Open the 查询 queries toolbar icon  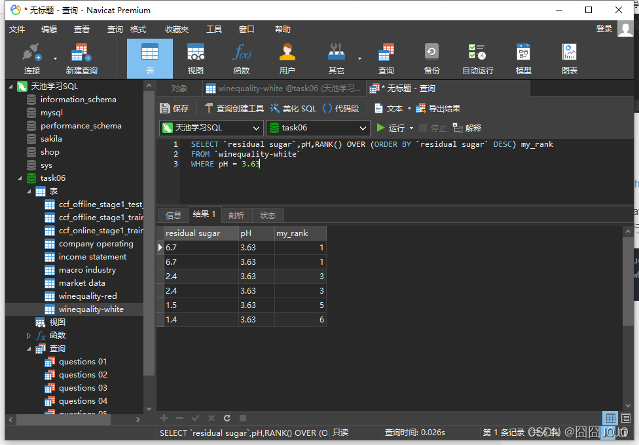pos(386,59)
